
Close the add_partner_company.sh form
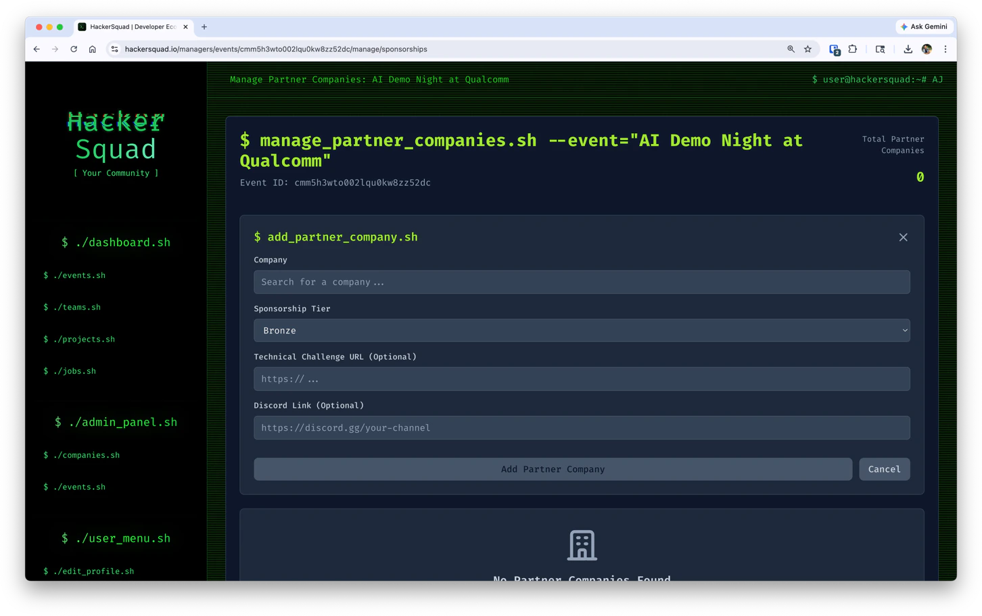903,237
